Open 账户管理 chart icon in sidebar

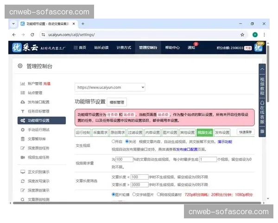pos(23,84)
